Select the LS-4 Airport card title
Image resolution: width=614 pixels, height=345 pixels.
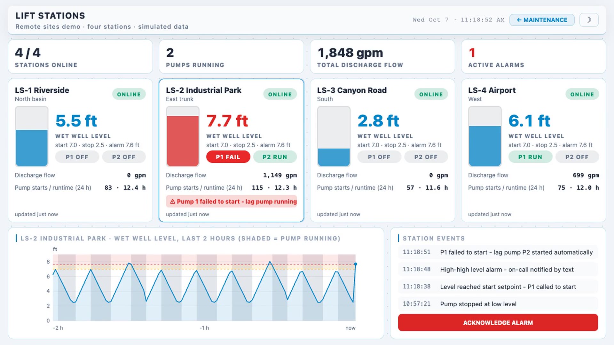pos(492,90)
